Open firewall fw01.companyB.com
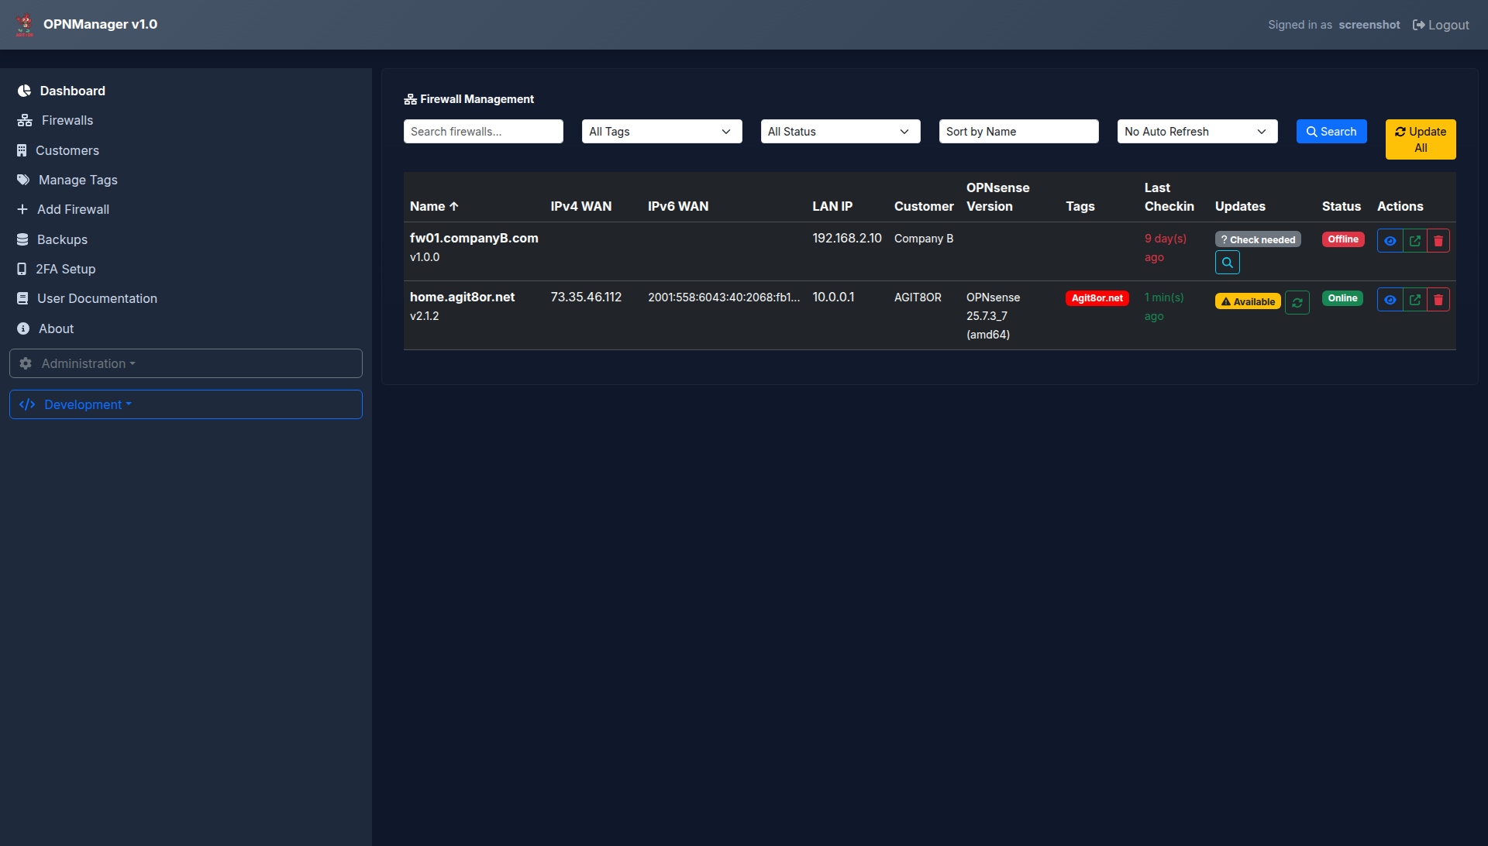The width and height of the screenshot is (1488, 846). pyautogui.click(x=474, y=238)
